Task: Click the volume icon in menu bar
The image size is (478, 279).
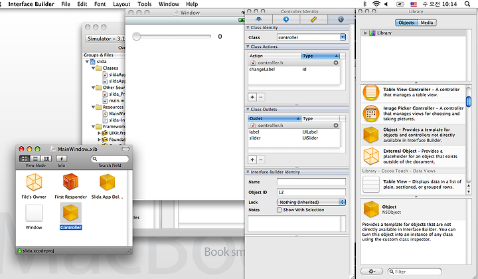Action: 386,4
